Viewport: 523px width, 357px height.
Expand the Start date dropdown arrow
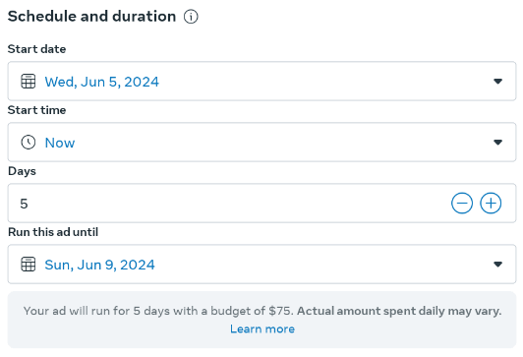coord(498,82)
